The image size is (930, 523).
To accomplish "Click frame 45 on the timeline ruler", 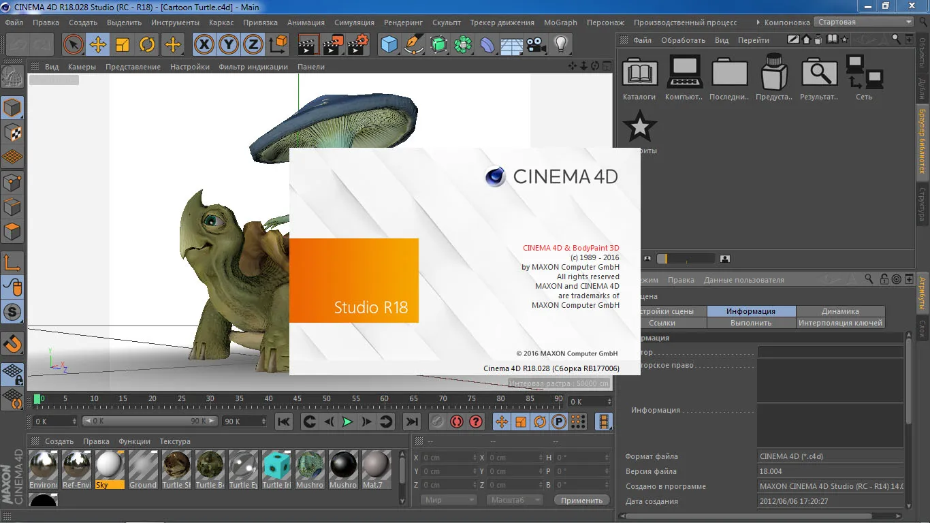I will [x=298, y=399].
